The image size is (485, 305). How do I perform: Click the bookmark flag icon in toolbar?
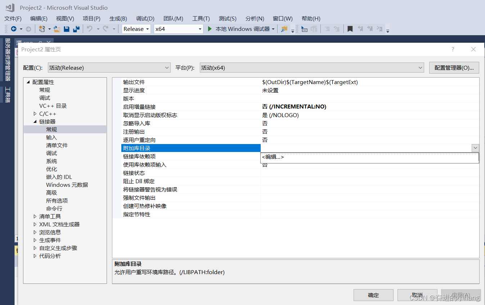coord(350,29)
